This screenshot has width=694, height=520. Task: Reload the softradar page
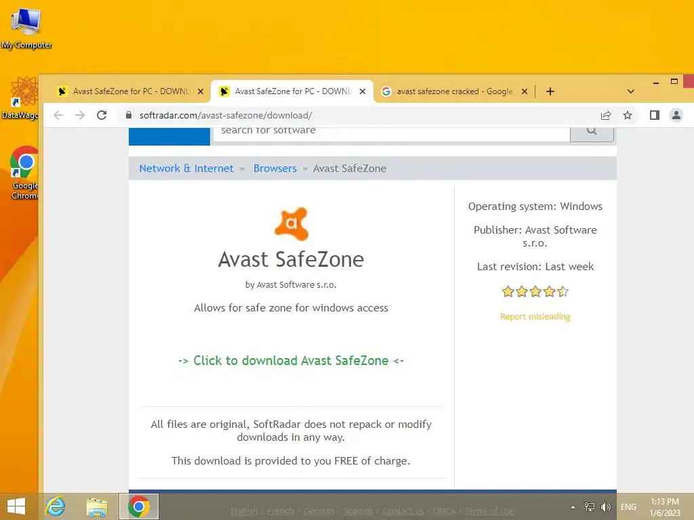(x=102, y=115)
